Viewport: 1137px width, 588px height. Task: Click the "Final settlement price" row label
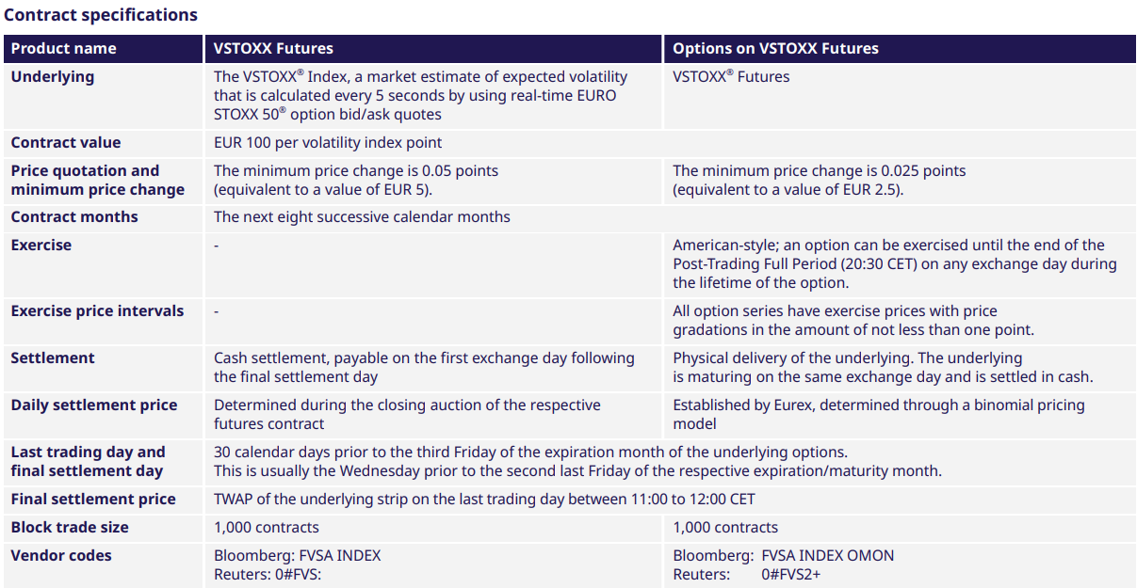click(x=93, y=500)
